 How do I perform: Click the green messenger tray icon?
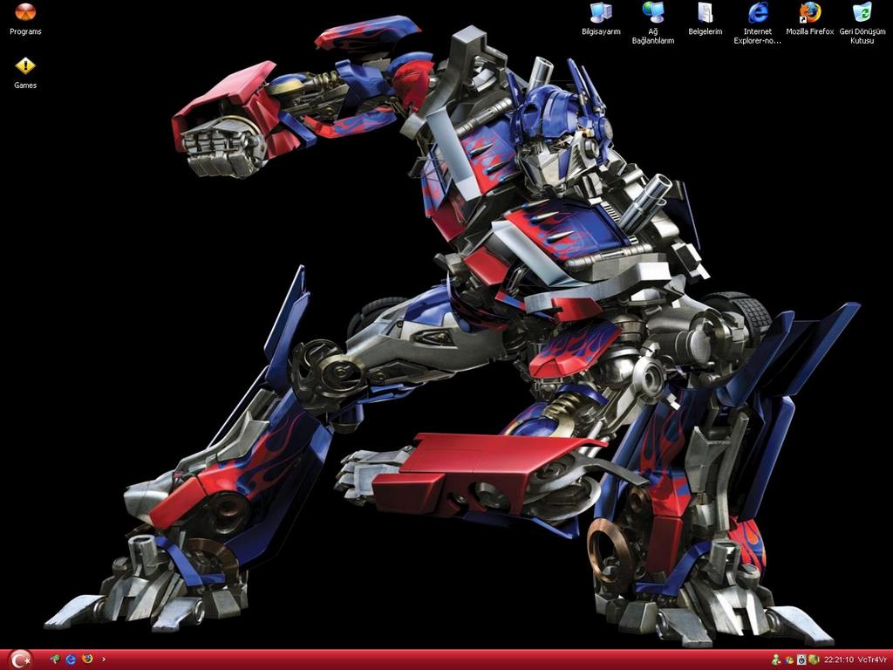pyautogui.click(x=775, y=660)
